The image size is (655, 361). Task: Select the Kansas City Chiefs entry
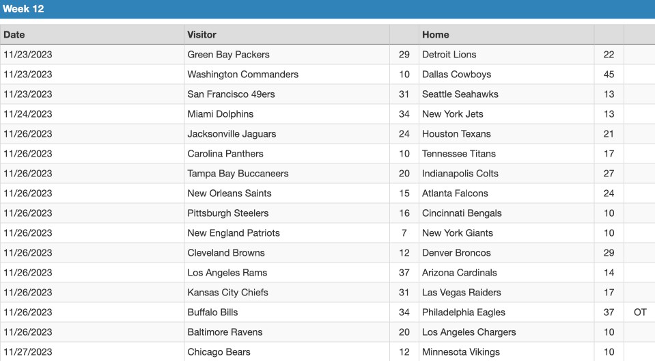[227, 293]
